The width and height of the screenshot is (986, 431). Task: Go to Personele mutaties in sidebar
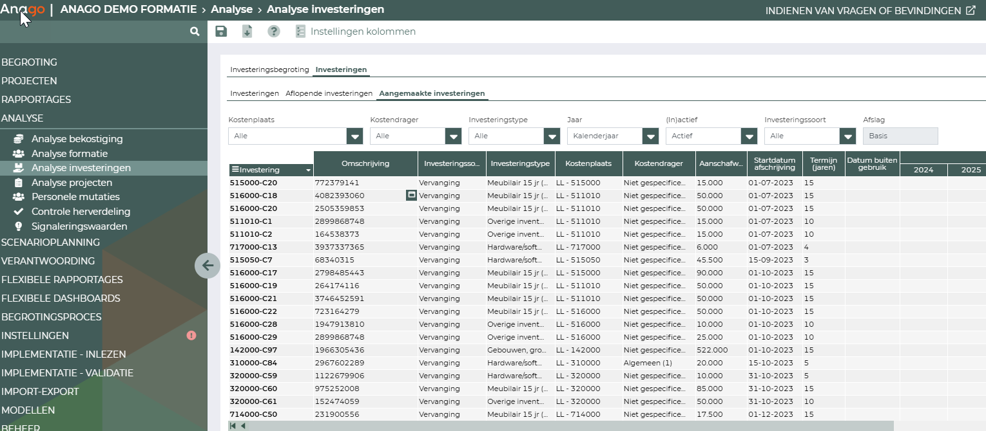click(x=75, y=197)
